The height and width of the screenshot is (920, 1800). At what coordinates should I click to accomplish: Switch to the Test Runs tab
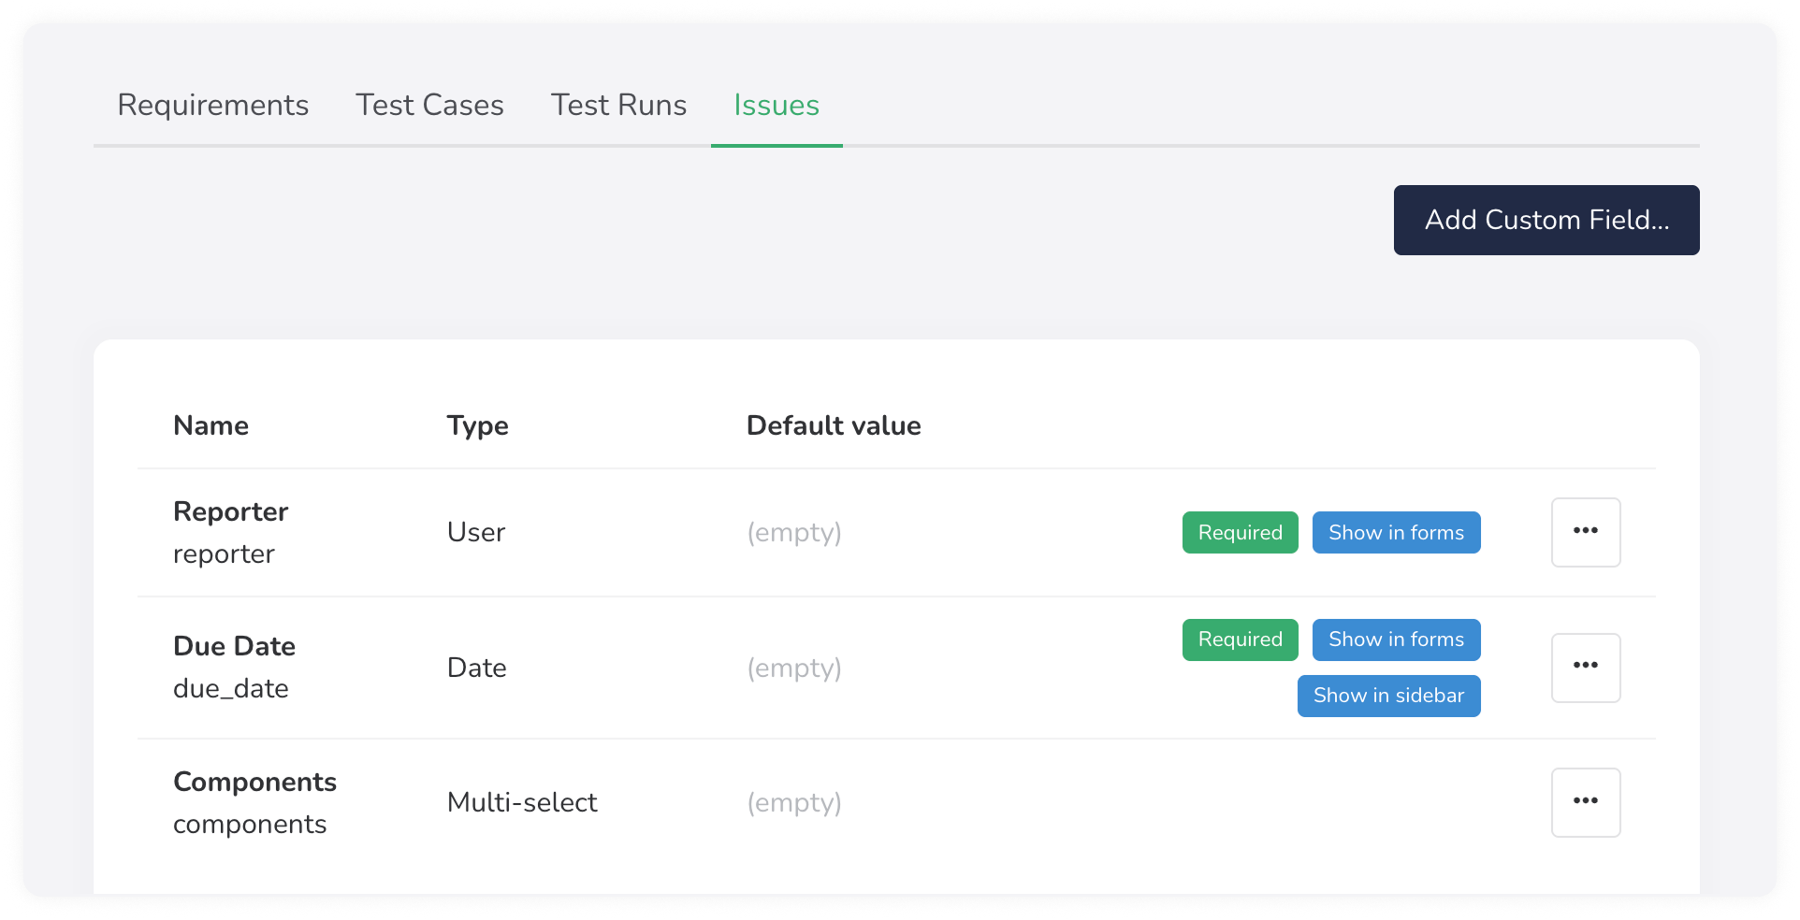point(618,105)
